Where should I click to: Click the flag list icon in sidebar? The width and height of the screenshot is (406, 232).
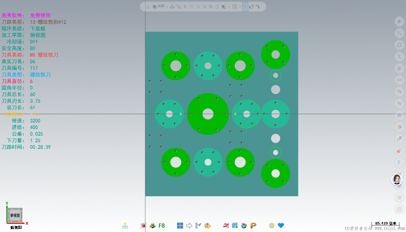[x=399, y=162]
